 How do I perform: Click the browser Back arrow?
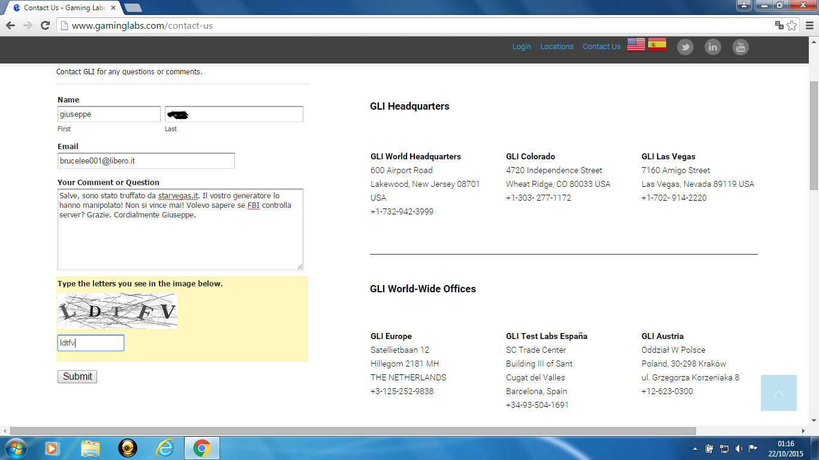10,25
